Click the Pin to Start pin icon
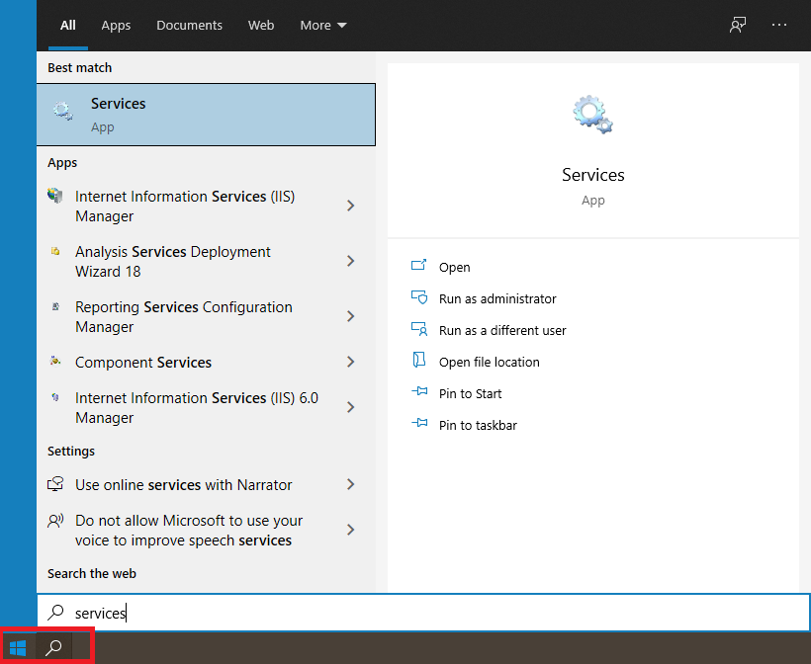This screenshot has height=664, width=811. [x=419, y=391]
